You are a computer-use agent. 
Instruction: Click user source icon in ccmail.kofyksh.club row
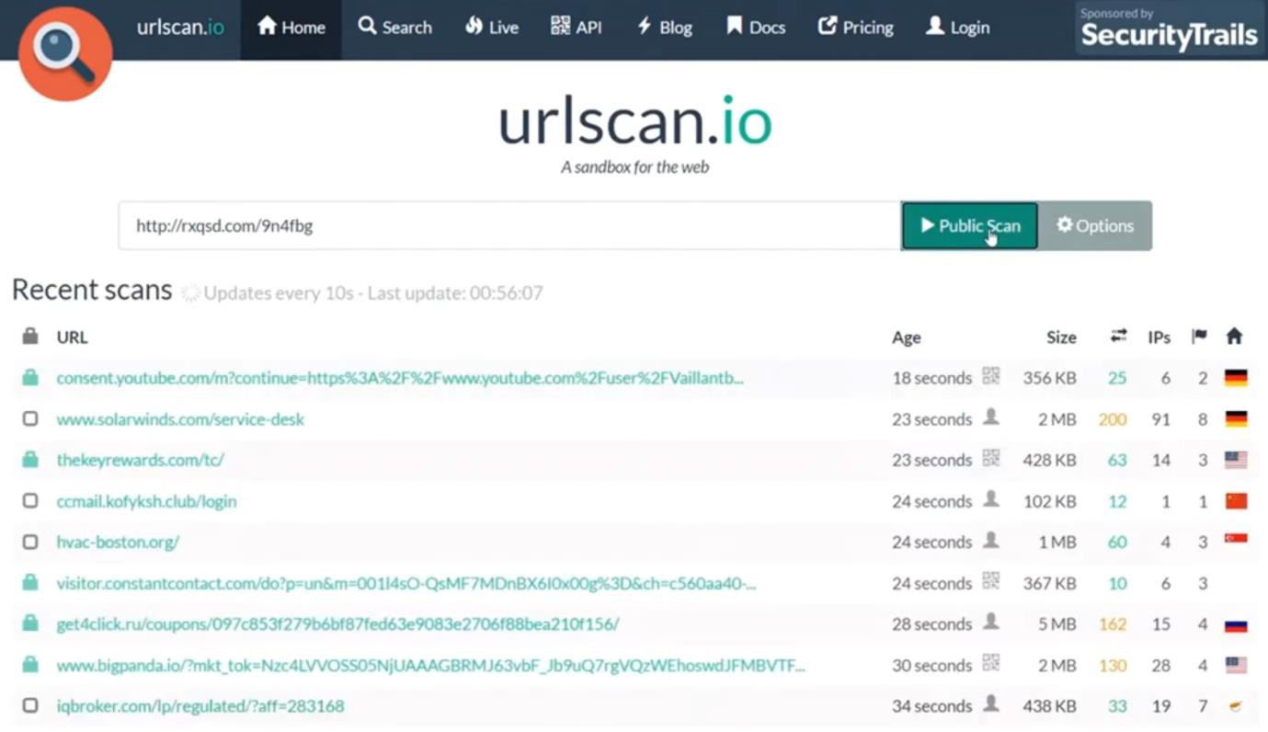[x=990, y=498]
